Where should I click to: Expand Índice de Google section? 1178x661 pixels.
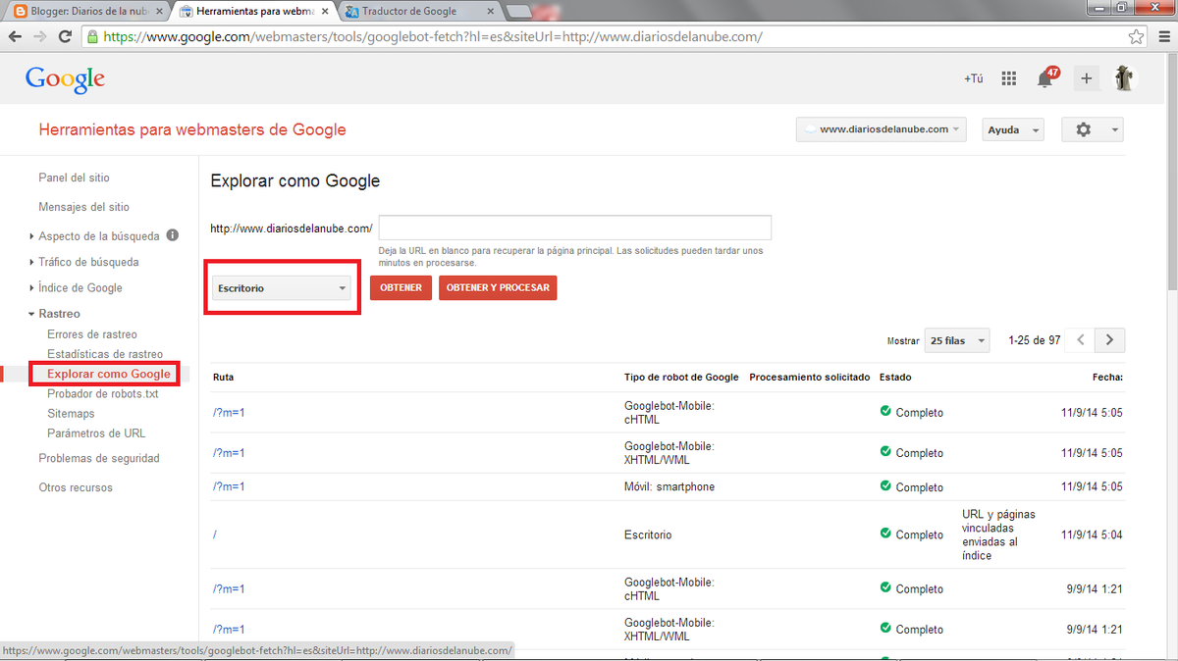[x=80, y=287]
